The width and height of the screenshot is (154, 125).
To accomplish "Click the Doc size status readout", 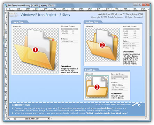I will [32, 119].
